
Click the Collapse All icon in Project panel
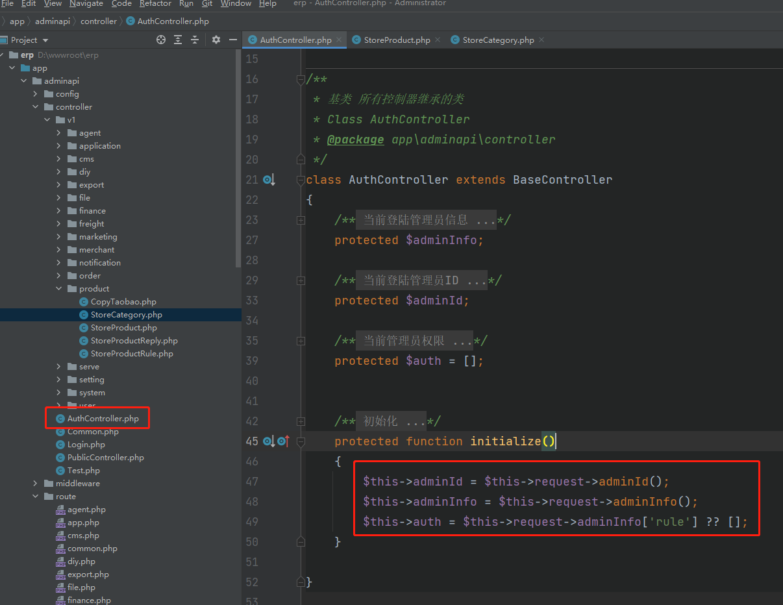pyautogui.click(x=194, y=40)
